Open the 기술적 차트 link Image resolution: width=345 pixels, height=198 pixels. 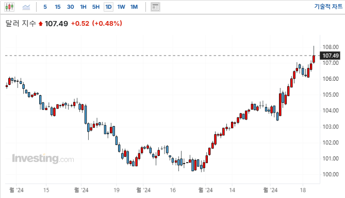pyautogui.click(x=328, y=6)
